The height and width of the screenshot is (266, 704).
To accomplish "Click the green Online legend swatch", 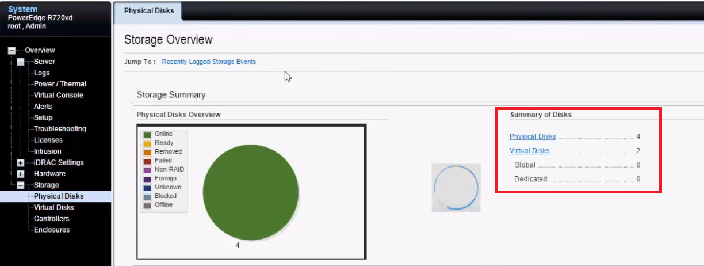I will pyautogui.click(x=147, y=134).
